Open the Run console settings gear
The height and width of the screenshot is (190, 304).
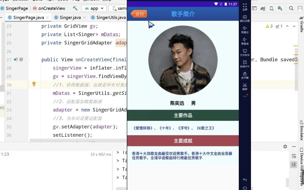point(285,146)
